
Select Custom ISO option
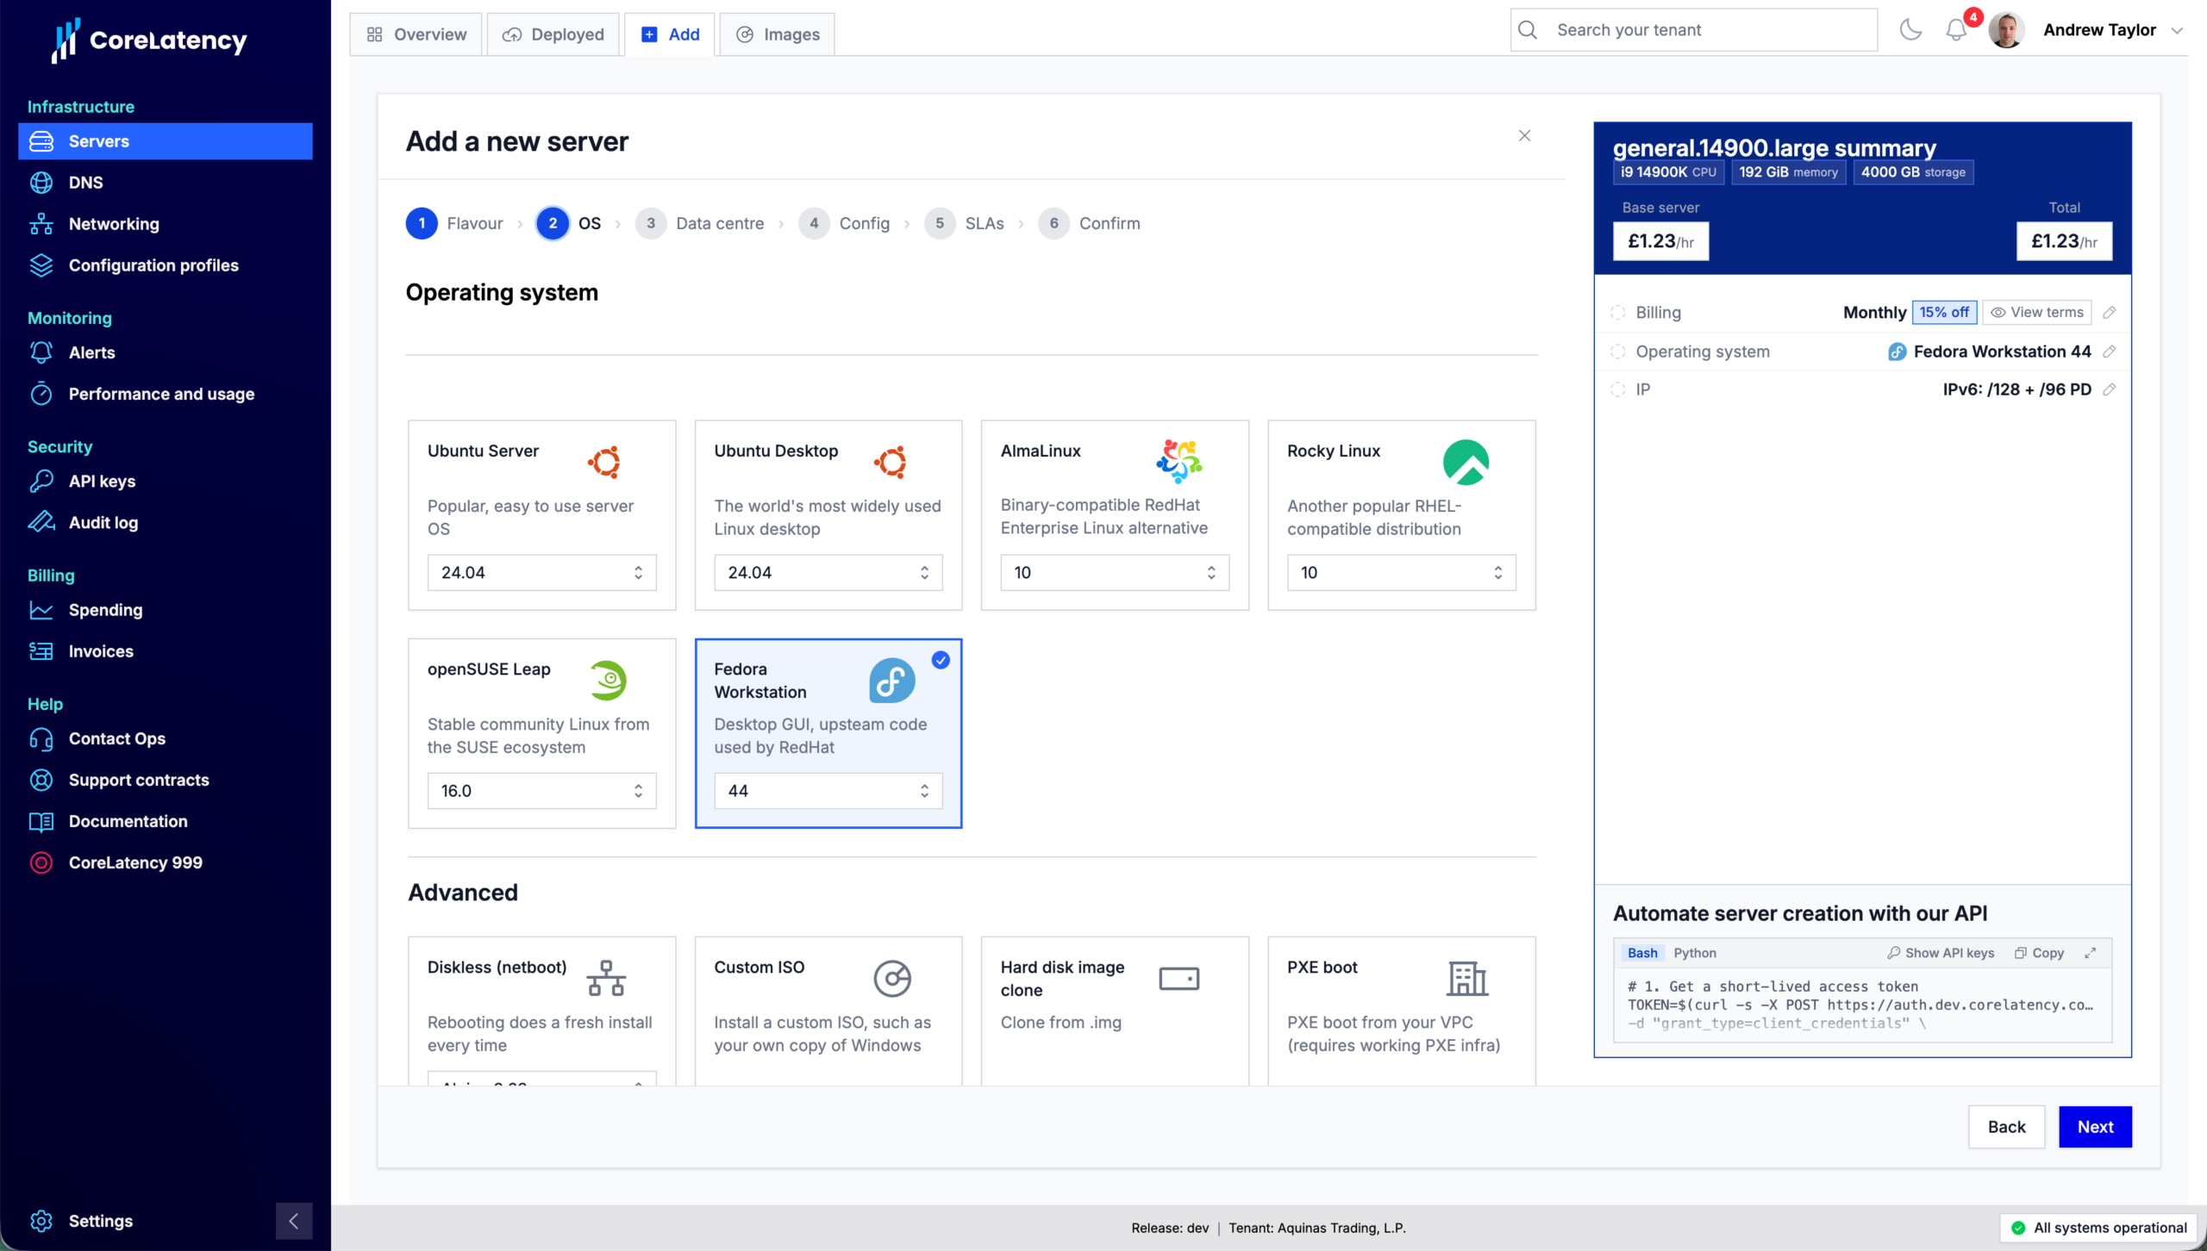point(828,1011)
